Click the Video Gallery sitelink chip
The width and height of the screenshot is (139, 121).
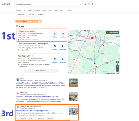[50, 118]
